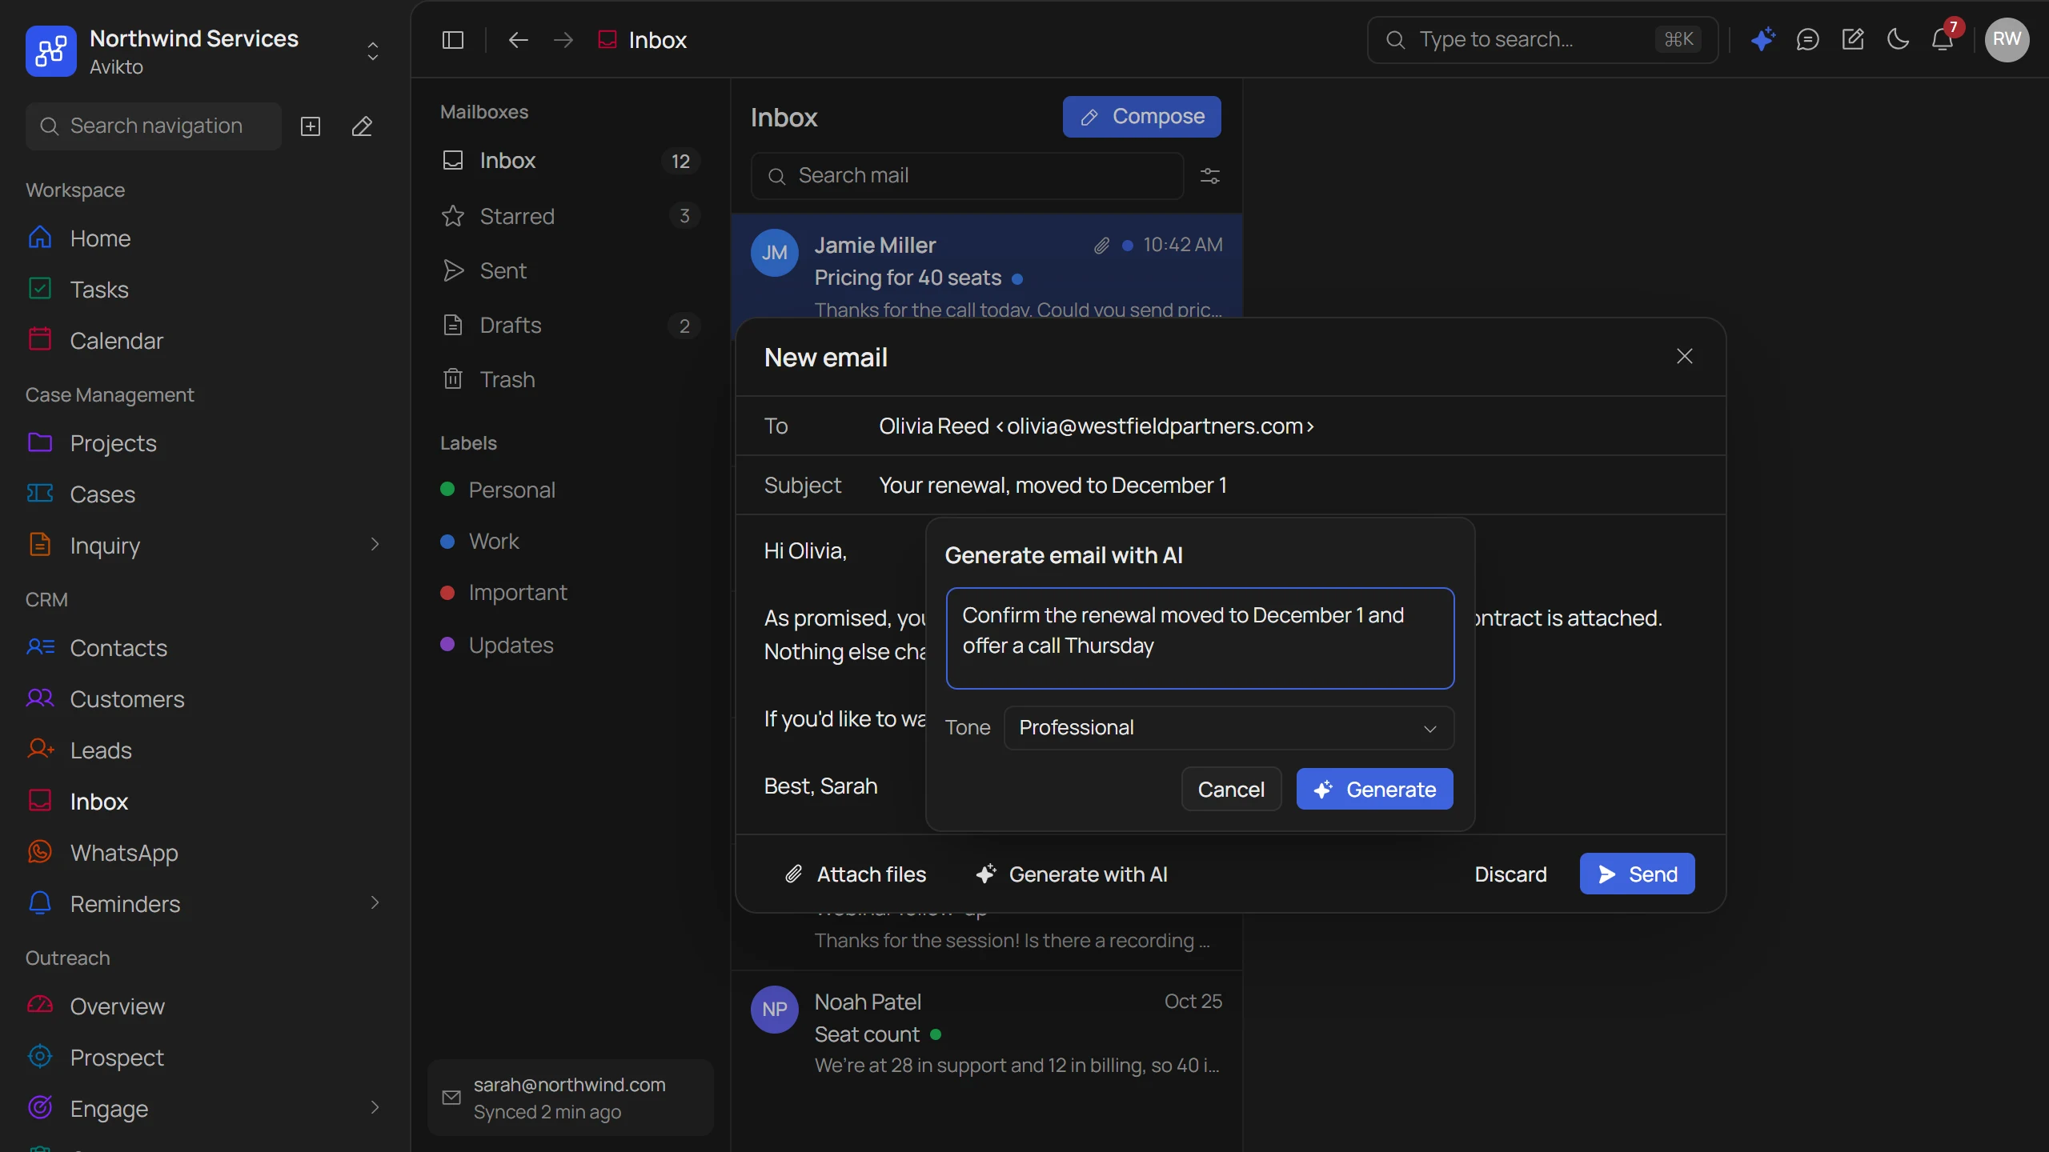Click the NP sender avatar

[x=774, y=1010]
